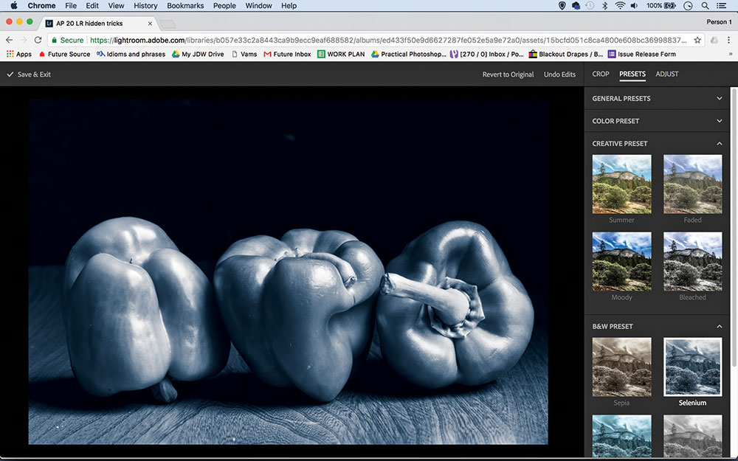The height and width of the screenshot is (461, 738).
Task: Open the Bookmarks menu
Action: point(185,6)
